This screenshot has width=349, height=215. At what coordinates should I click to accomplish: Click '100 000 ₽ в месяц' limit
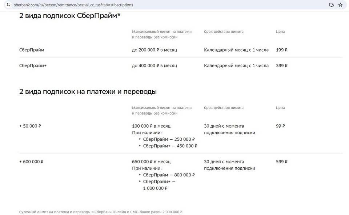(x=151, y=126)
